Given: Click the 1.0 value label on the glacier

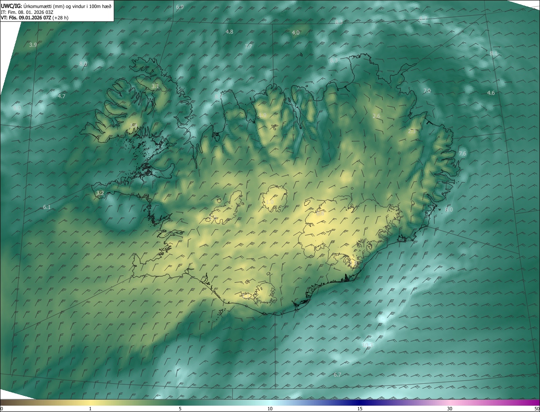Looking at the screenshot, I should point(270,203).
